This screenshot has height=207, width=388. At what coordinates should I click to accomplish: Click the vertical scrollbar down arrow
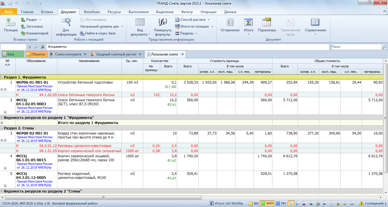point(385,192)
